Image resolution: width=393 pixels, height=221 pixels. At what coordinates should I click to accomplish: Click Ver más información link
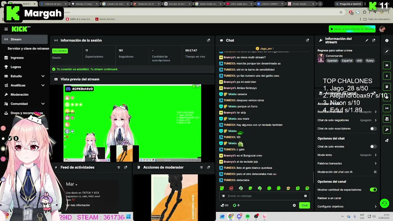click(x=78, y=205)
